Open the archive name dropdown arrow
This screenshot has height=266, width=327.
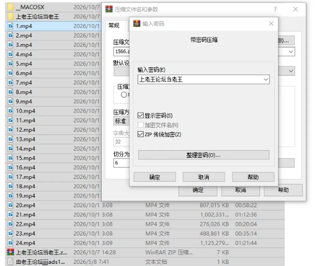(x=291, y=51)
